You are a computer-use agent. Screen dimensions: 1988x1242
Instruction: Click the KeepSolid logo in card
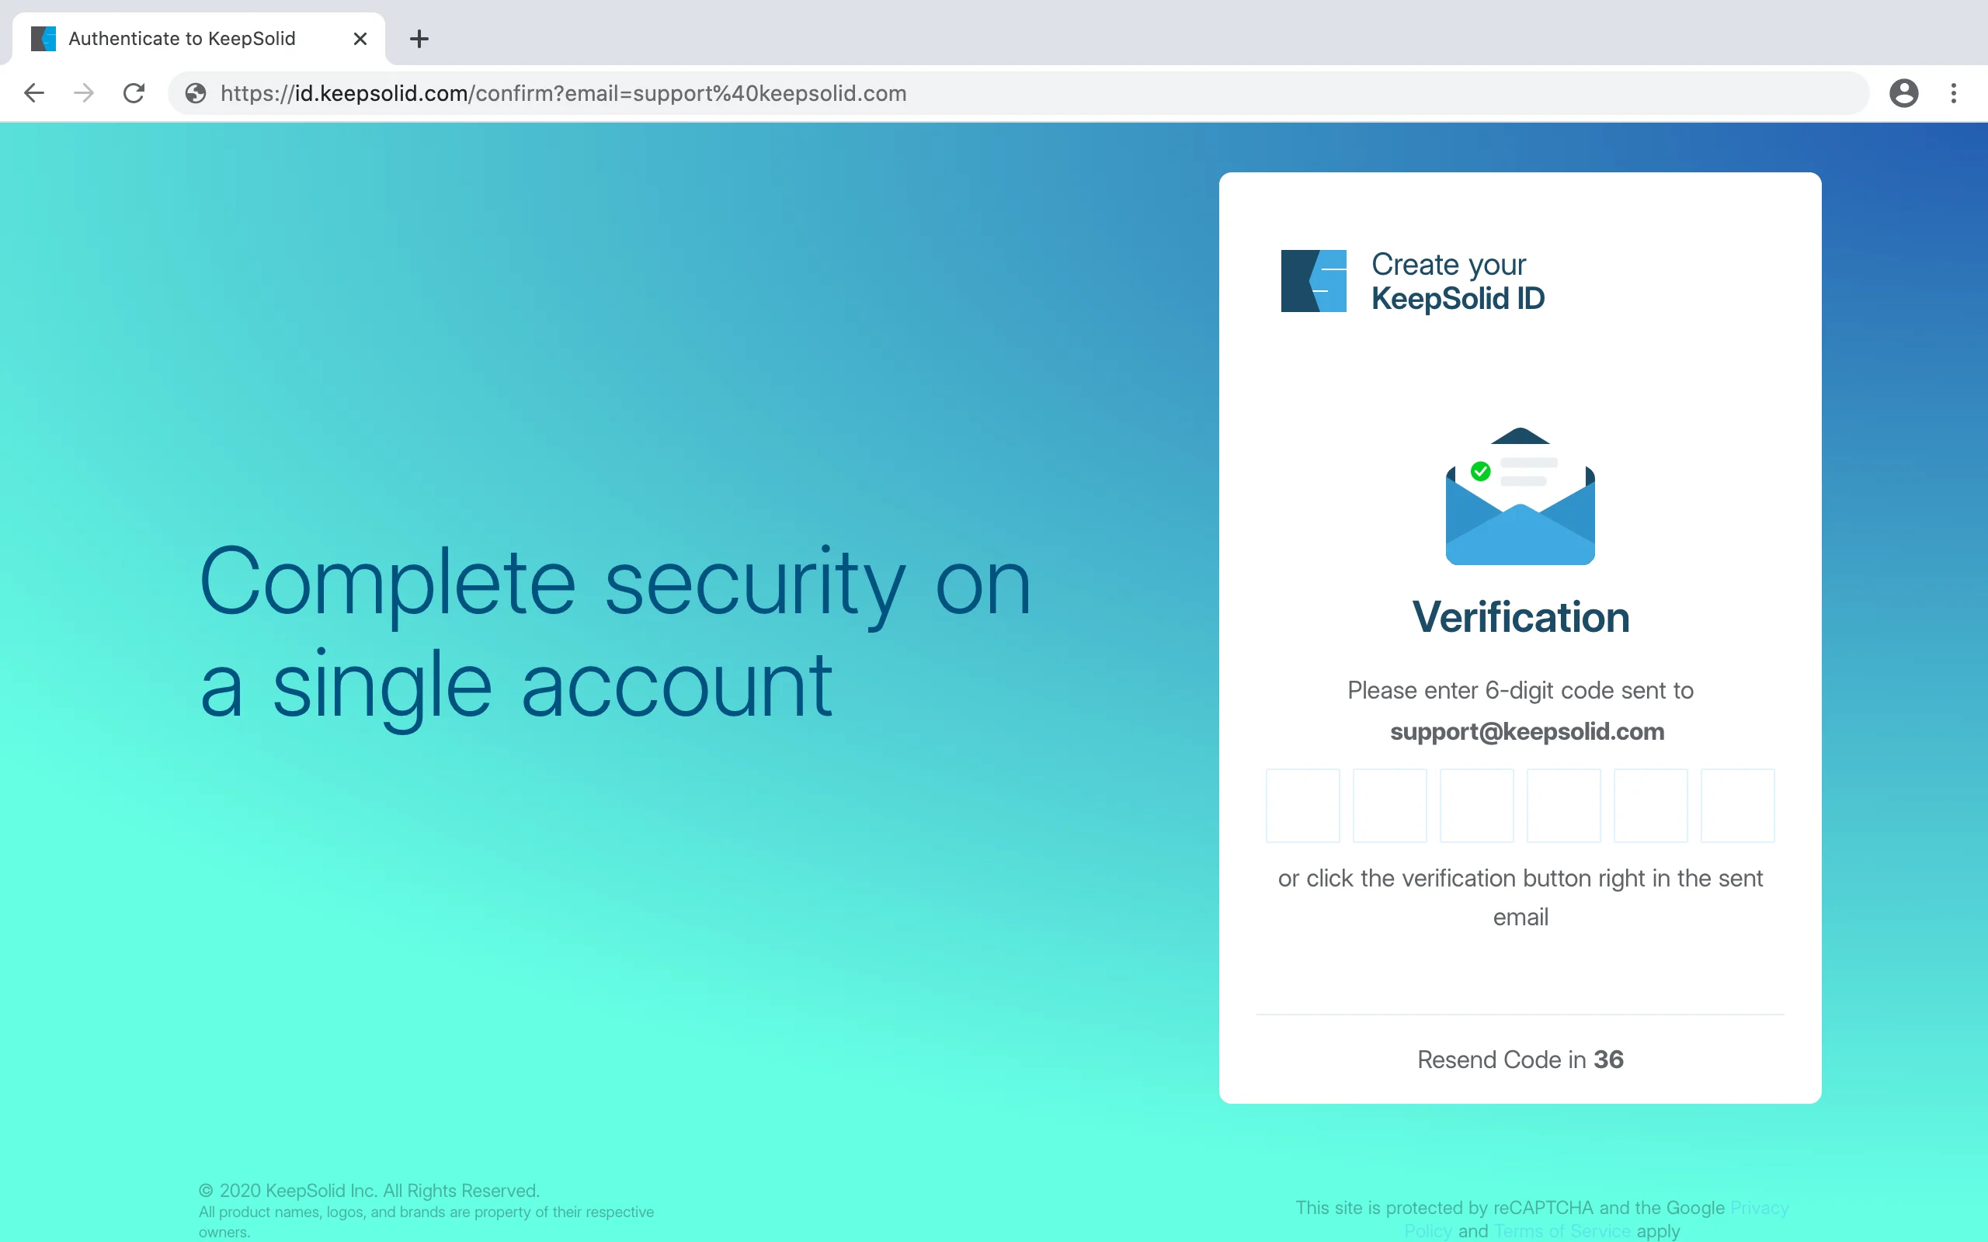pos(1312,281)
